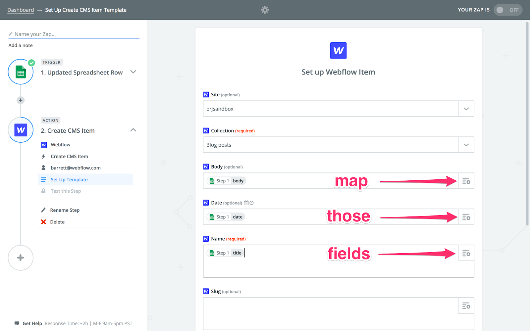Click the Name your Zap field
The width and height of the screenshot is (530, 331).
click(x=74, y=34)
